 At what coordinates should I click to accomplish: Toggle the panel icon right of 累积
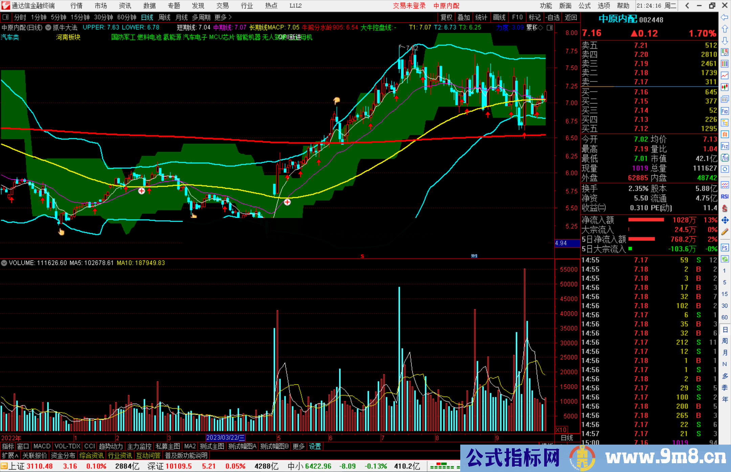[550, 27]
